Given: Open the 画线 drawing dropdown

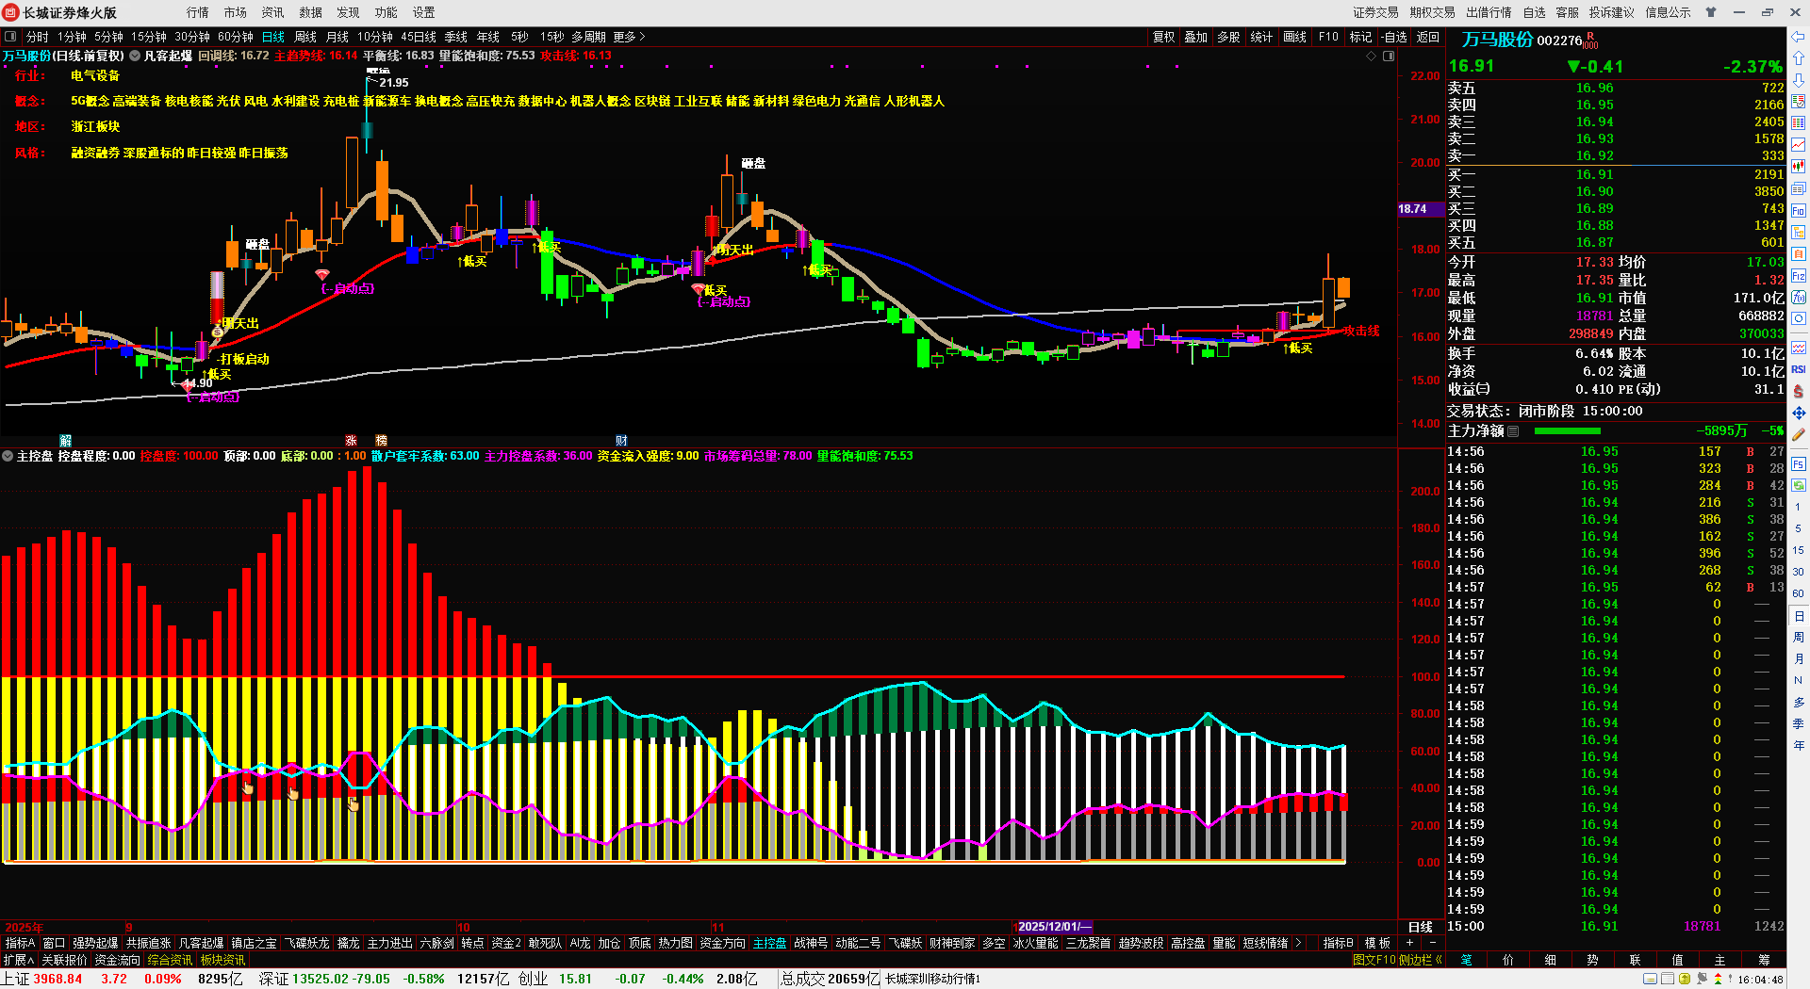Looking at the screenshot, I should pyautogui.click(x=1295, y=37).
